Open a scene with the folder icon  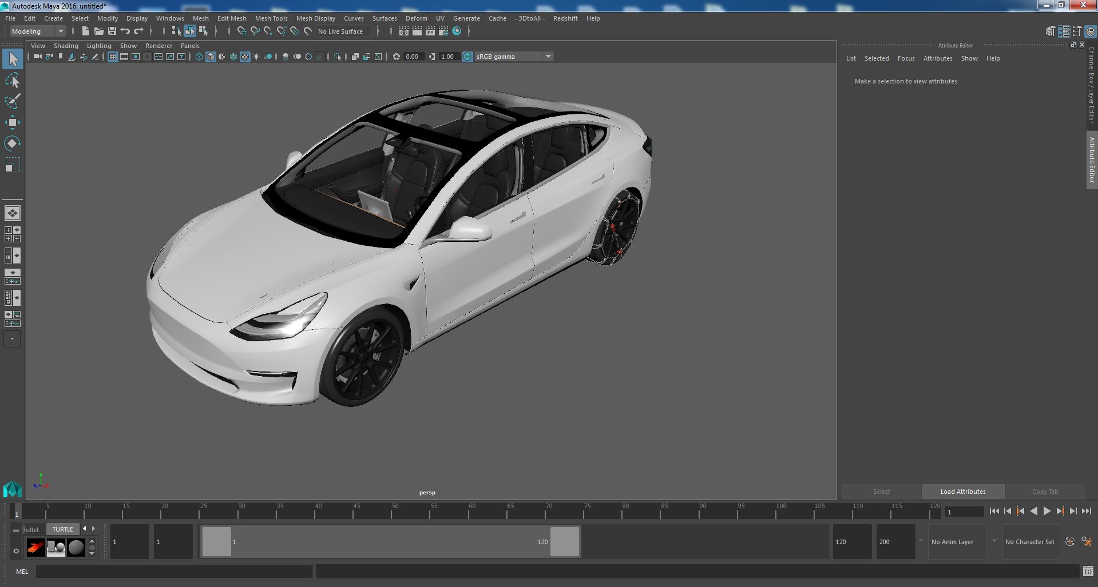tap(99, 31)
